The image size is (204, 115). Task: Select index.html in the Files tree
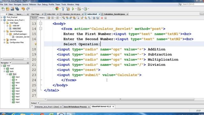[x=17, y=28]
